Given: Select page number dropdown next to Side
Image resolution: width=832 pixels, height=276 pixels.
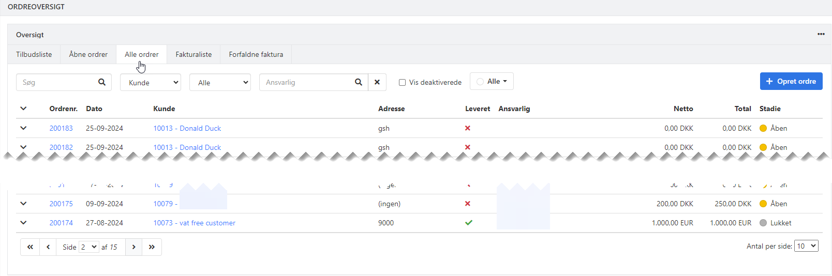Looking at the screenshot, I should [88, 247].
